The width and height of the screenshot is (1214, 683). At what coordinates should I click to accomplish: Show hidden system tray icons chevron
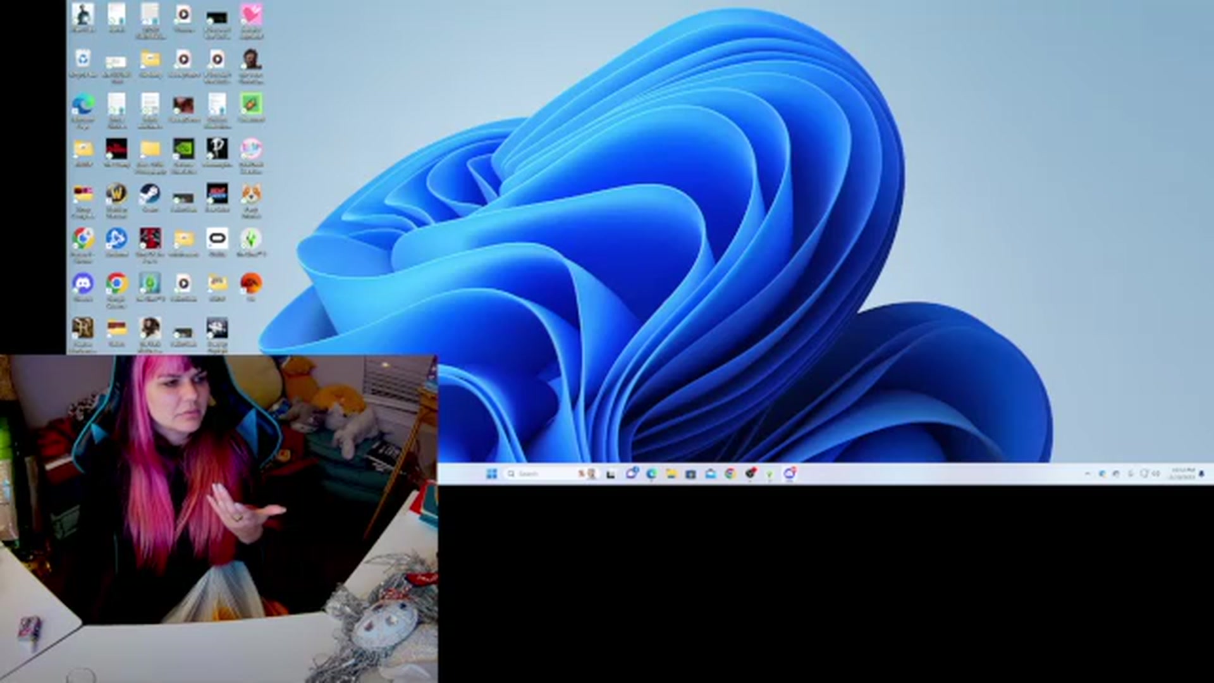pyautogui.click(x=1088, y=474)
